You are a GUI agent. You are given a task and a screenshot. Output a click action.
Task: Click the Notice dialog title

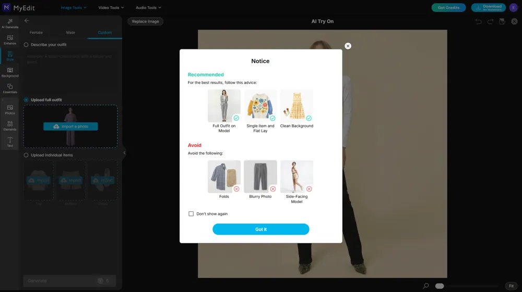point(260,61)
